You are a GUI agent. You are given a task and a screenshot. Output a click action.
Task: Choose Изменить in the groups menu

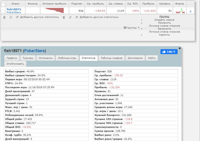pos(164,23)
